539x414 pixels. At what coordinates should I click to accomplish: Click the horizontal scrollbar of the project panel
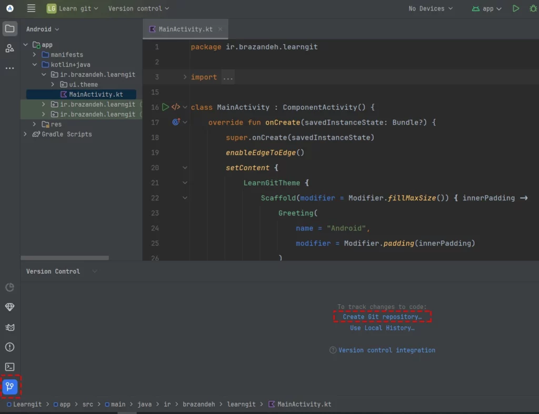pos(65,257)
